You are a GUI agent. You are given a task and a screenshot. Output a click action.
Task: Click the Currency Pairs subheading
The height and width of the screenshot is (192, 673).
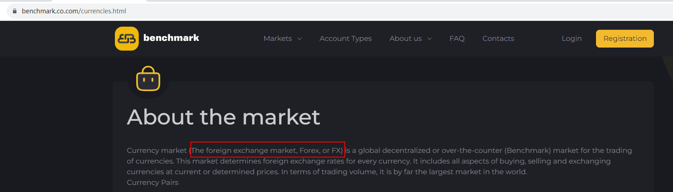(x=152, y=182)
